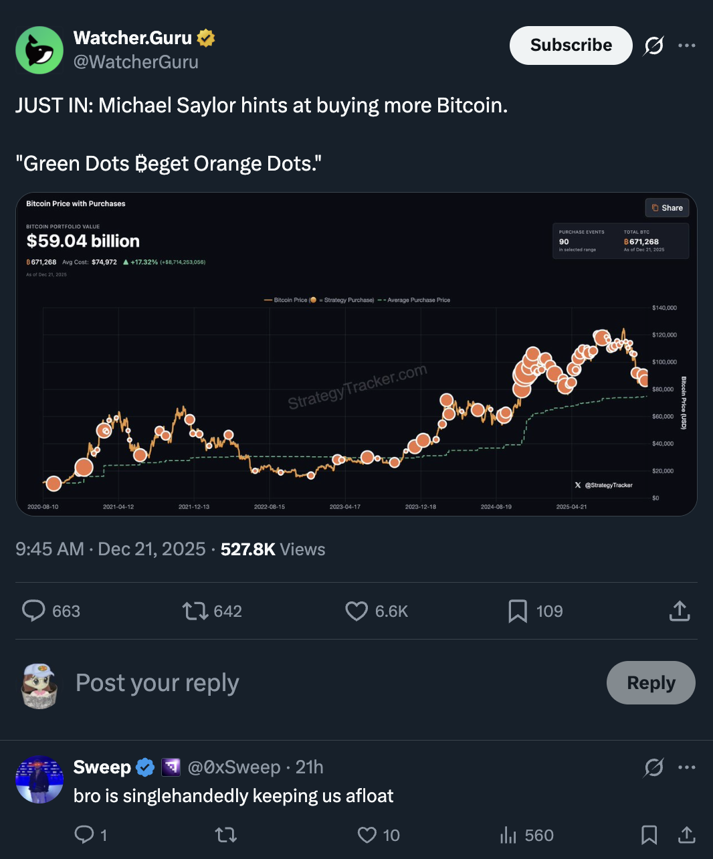Bookmark Sweep's reply
The height and width of the screenshot is (859, 713).
(x=649, y=835)
